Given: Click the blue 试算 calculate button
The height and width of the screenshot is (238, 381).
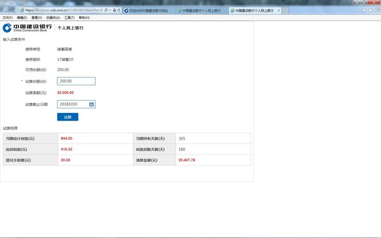Looking at the screenshot, I should point(67,117).
